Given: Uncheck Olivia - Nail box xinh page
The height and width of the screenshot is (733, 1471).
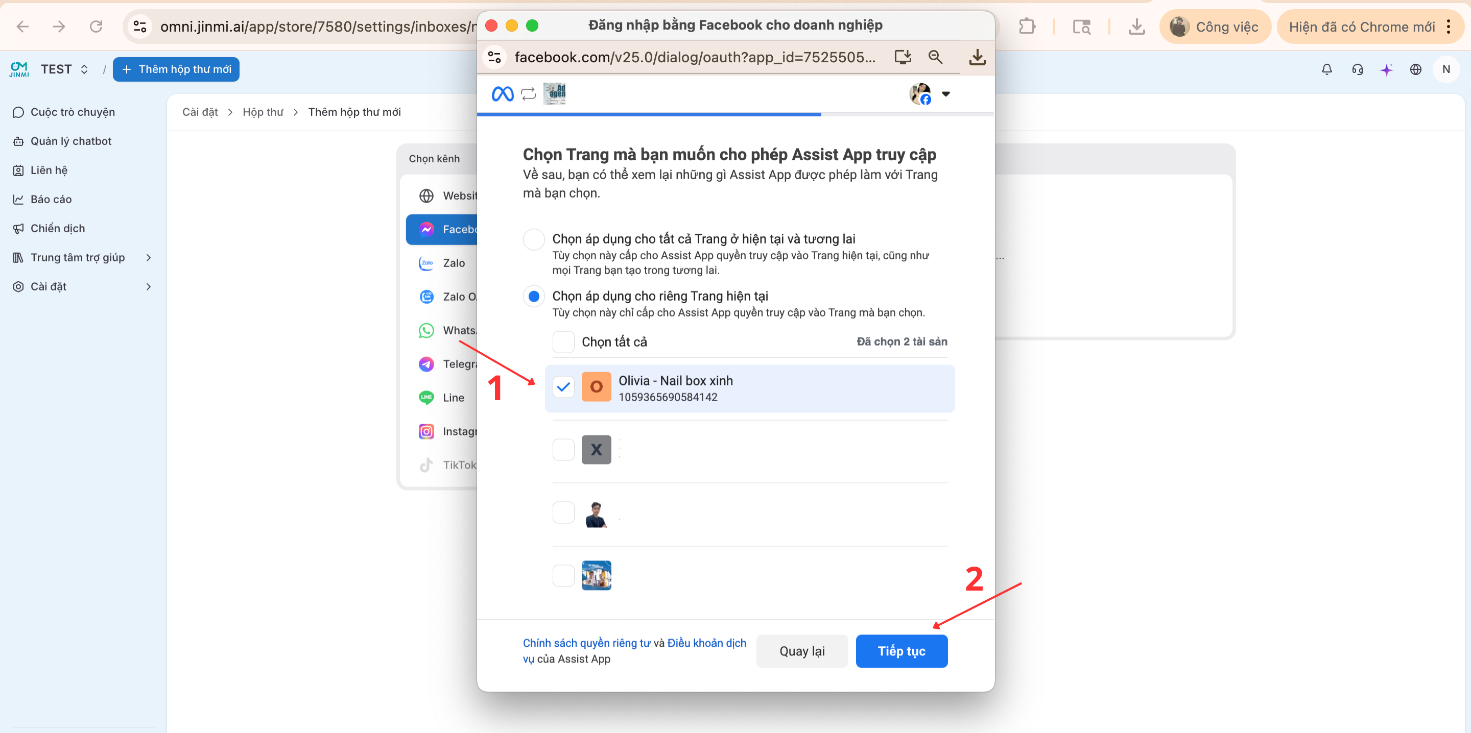Looking at the screenshot, I should [563, 387].
